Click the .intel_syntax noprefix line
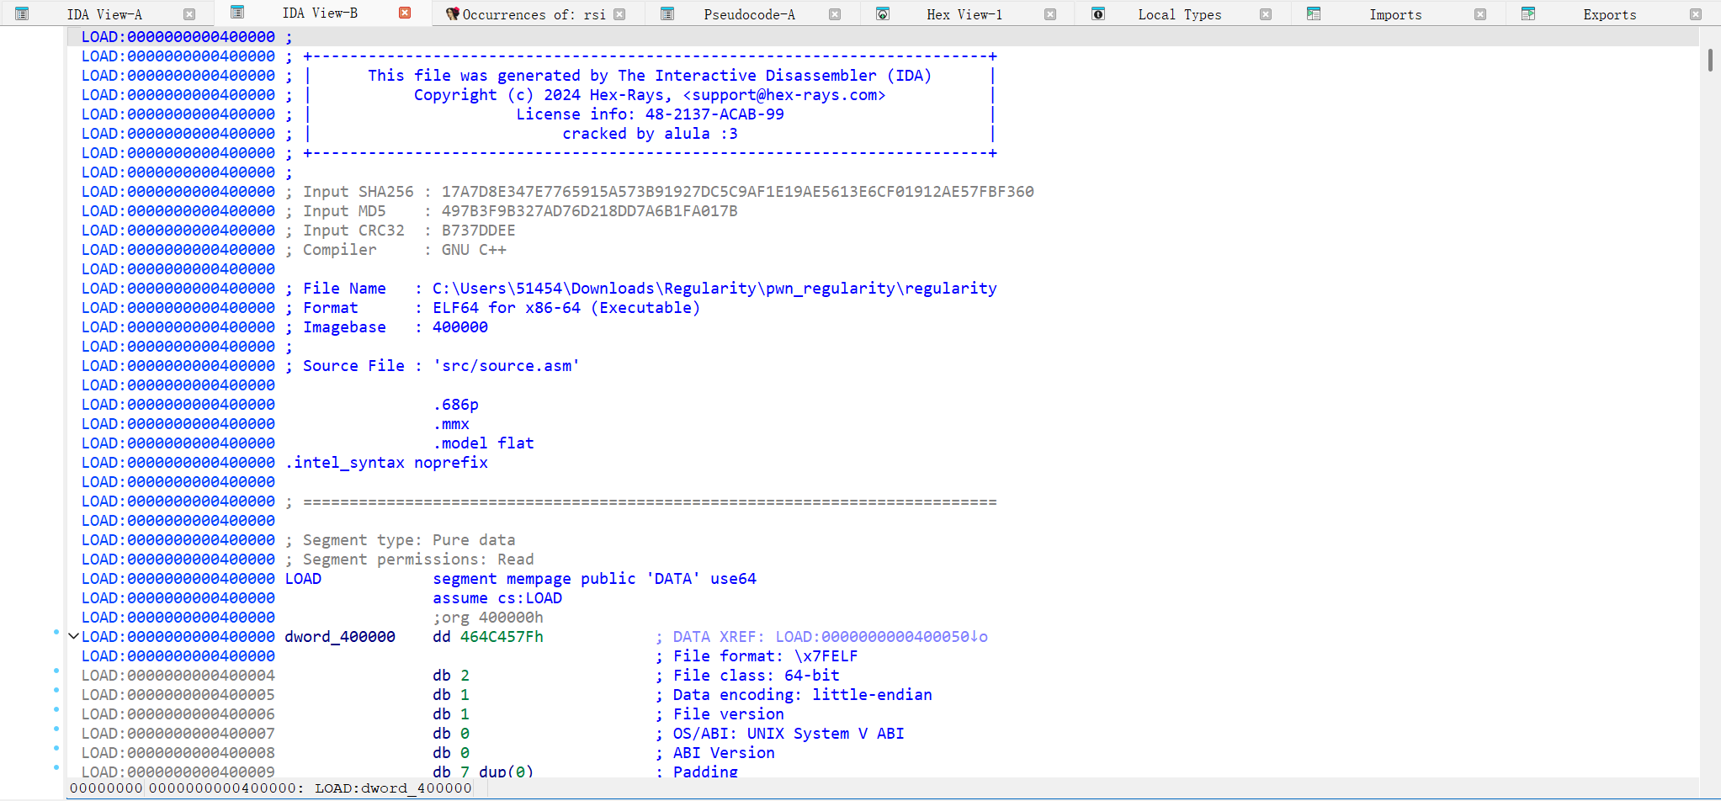 [386, 463]
